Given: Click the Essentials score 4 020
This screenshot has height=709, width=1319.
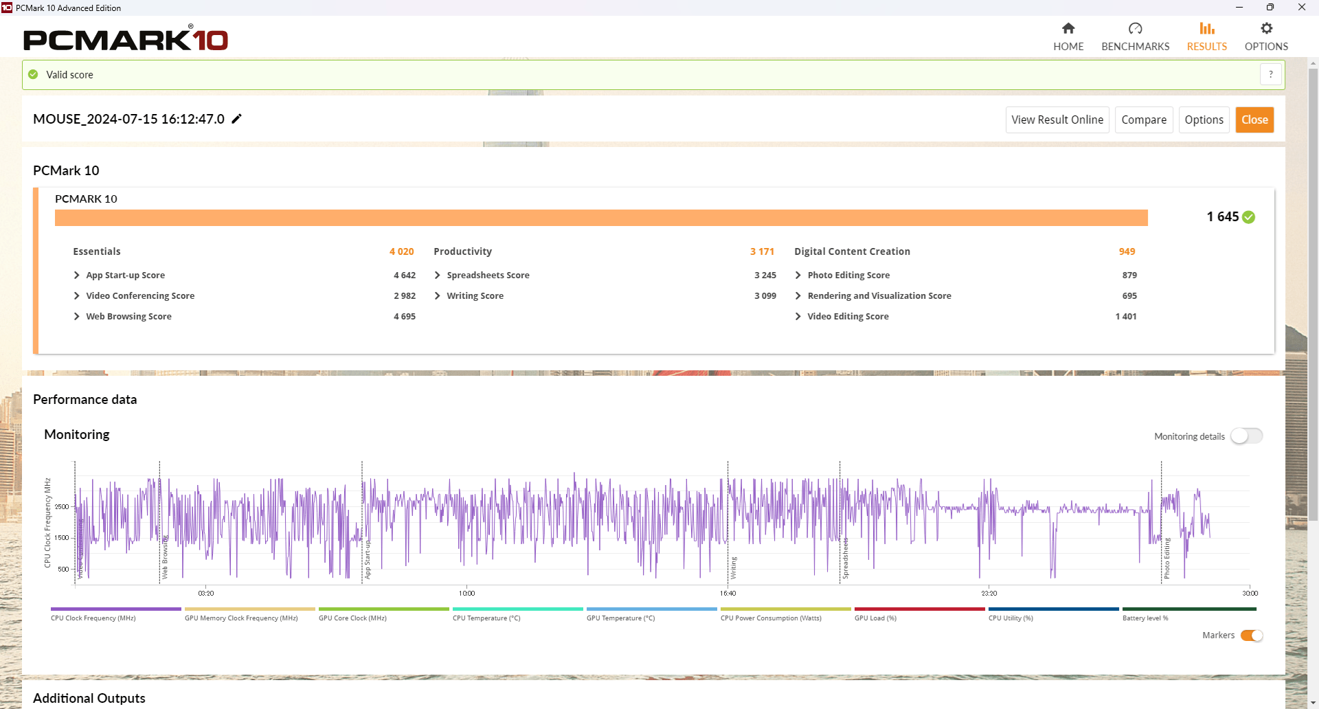Looking at the screenshot, I should click(401, 251).
